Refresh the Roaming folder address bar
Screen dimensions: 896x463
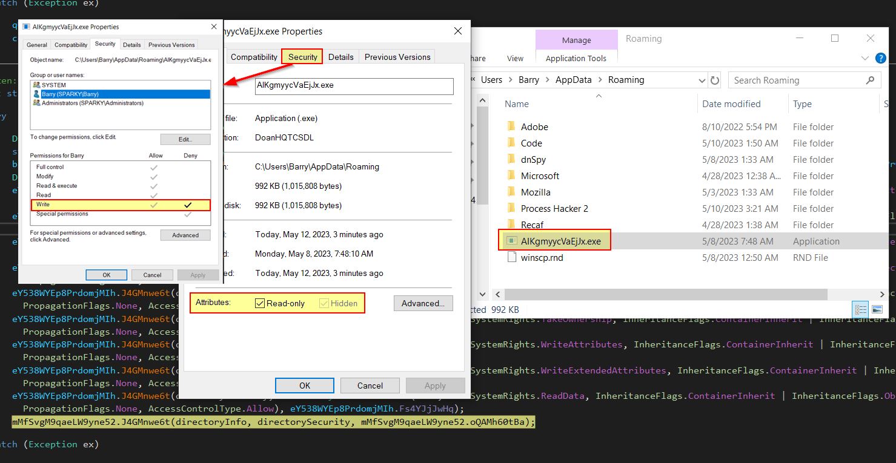click(x=715, y=80)
